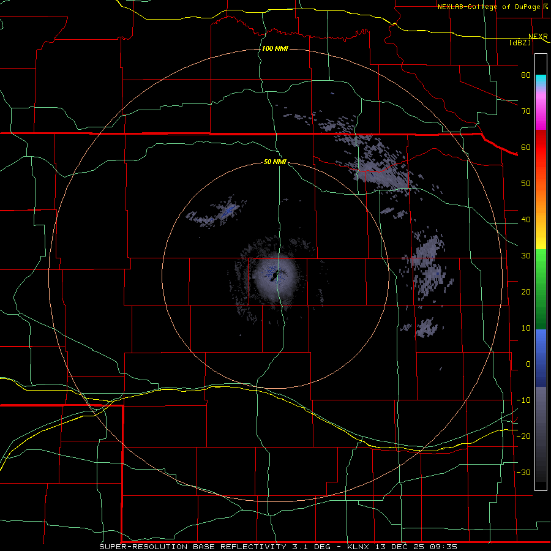Click the 13 DEC 25 date text

click(x=400, y=547)
